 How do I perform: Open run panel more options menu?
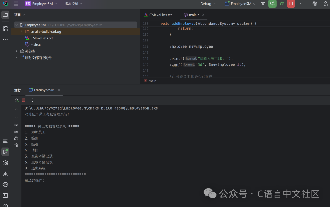pos(32,100)
